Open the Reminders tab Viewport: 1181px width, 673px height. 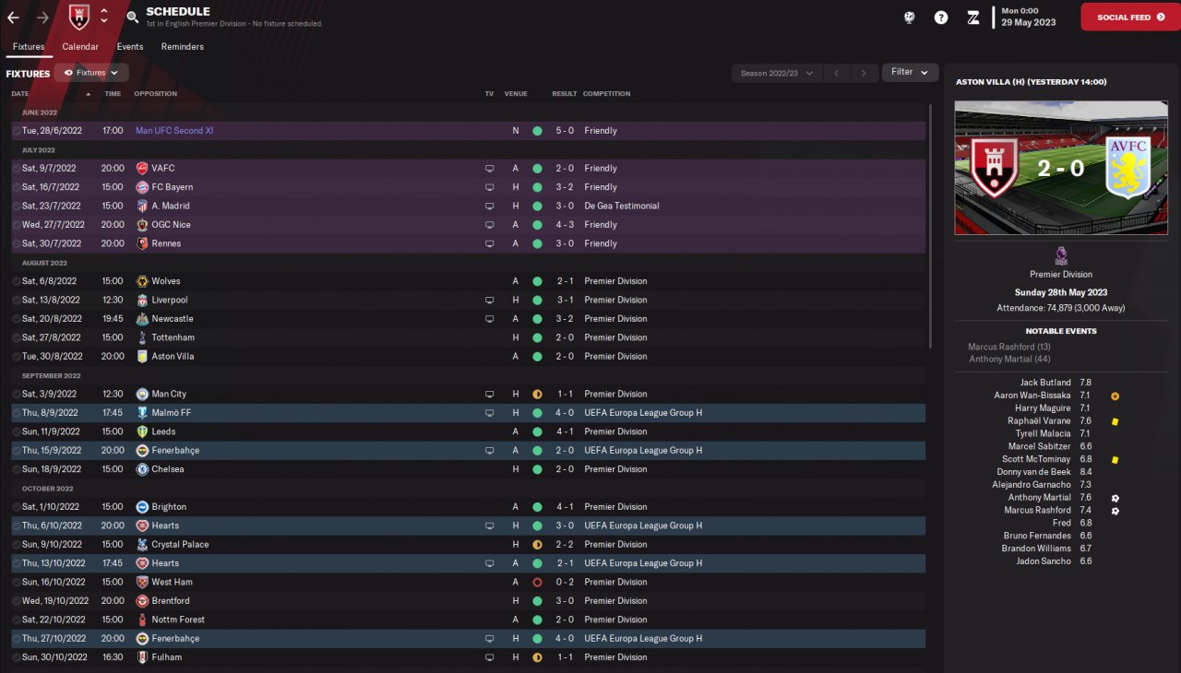point(183,47)
